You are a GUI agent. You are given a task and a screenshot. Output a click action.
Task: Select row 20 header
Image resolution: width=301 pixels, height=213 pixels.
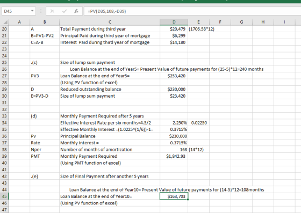[4, 29]
